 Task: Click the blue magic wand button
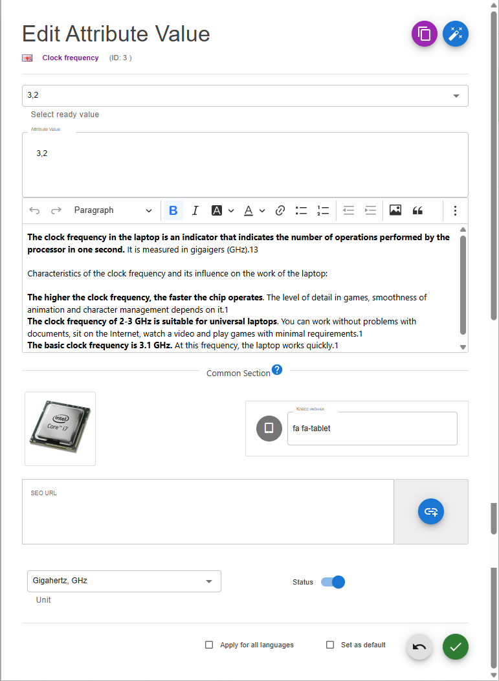[x=456, y=34]
